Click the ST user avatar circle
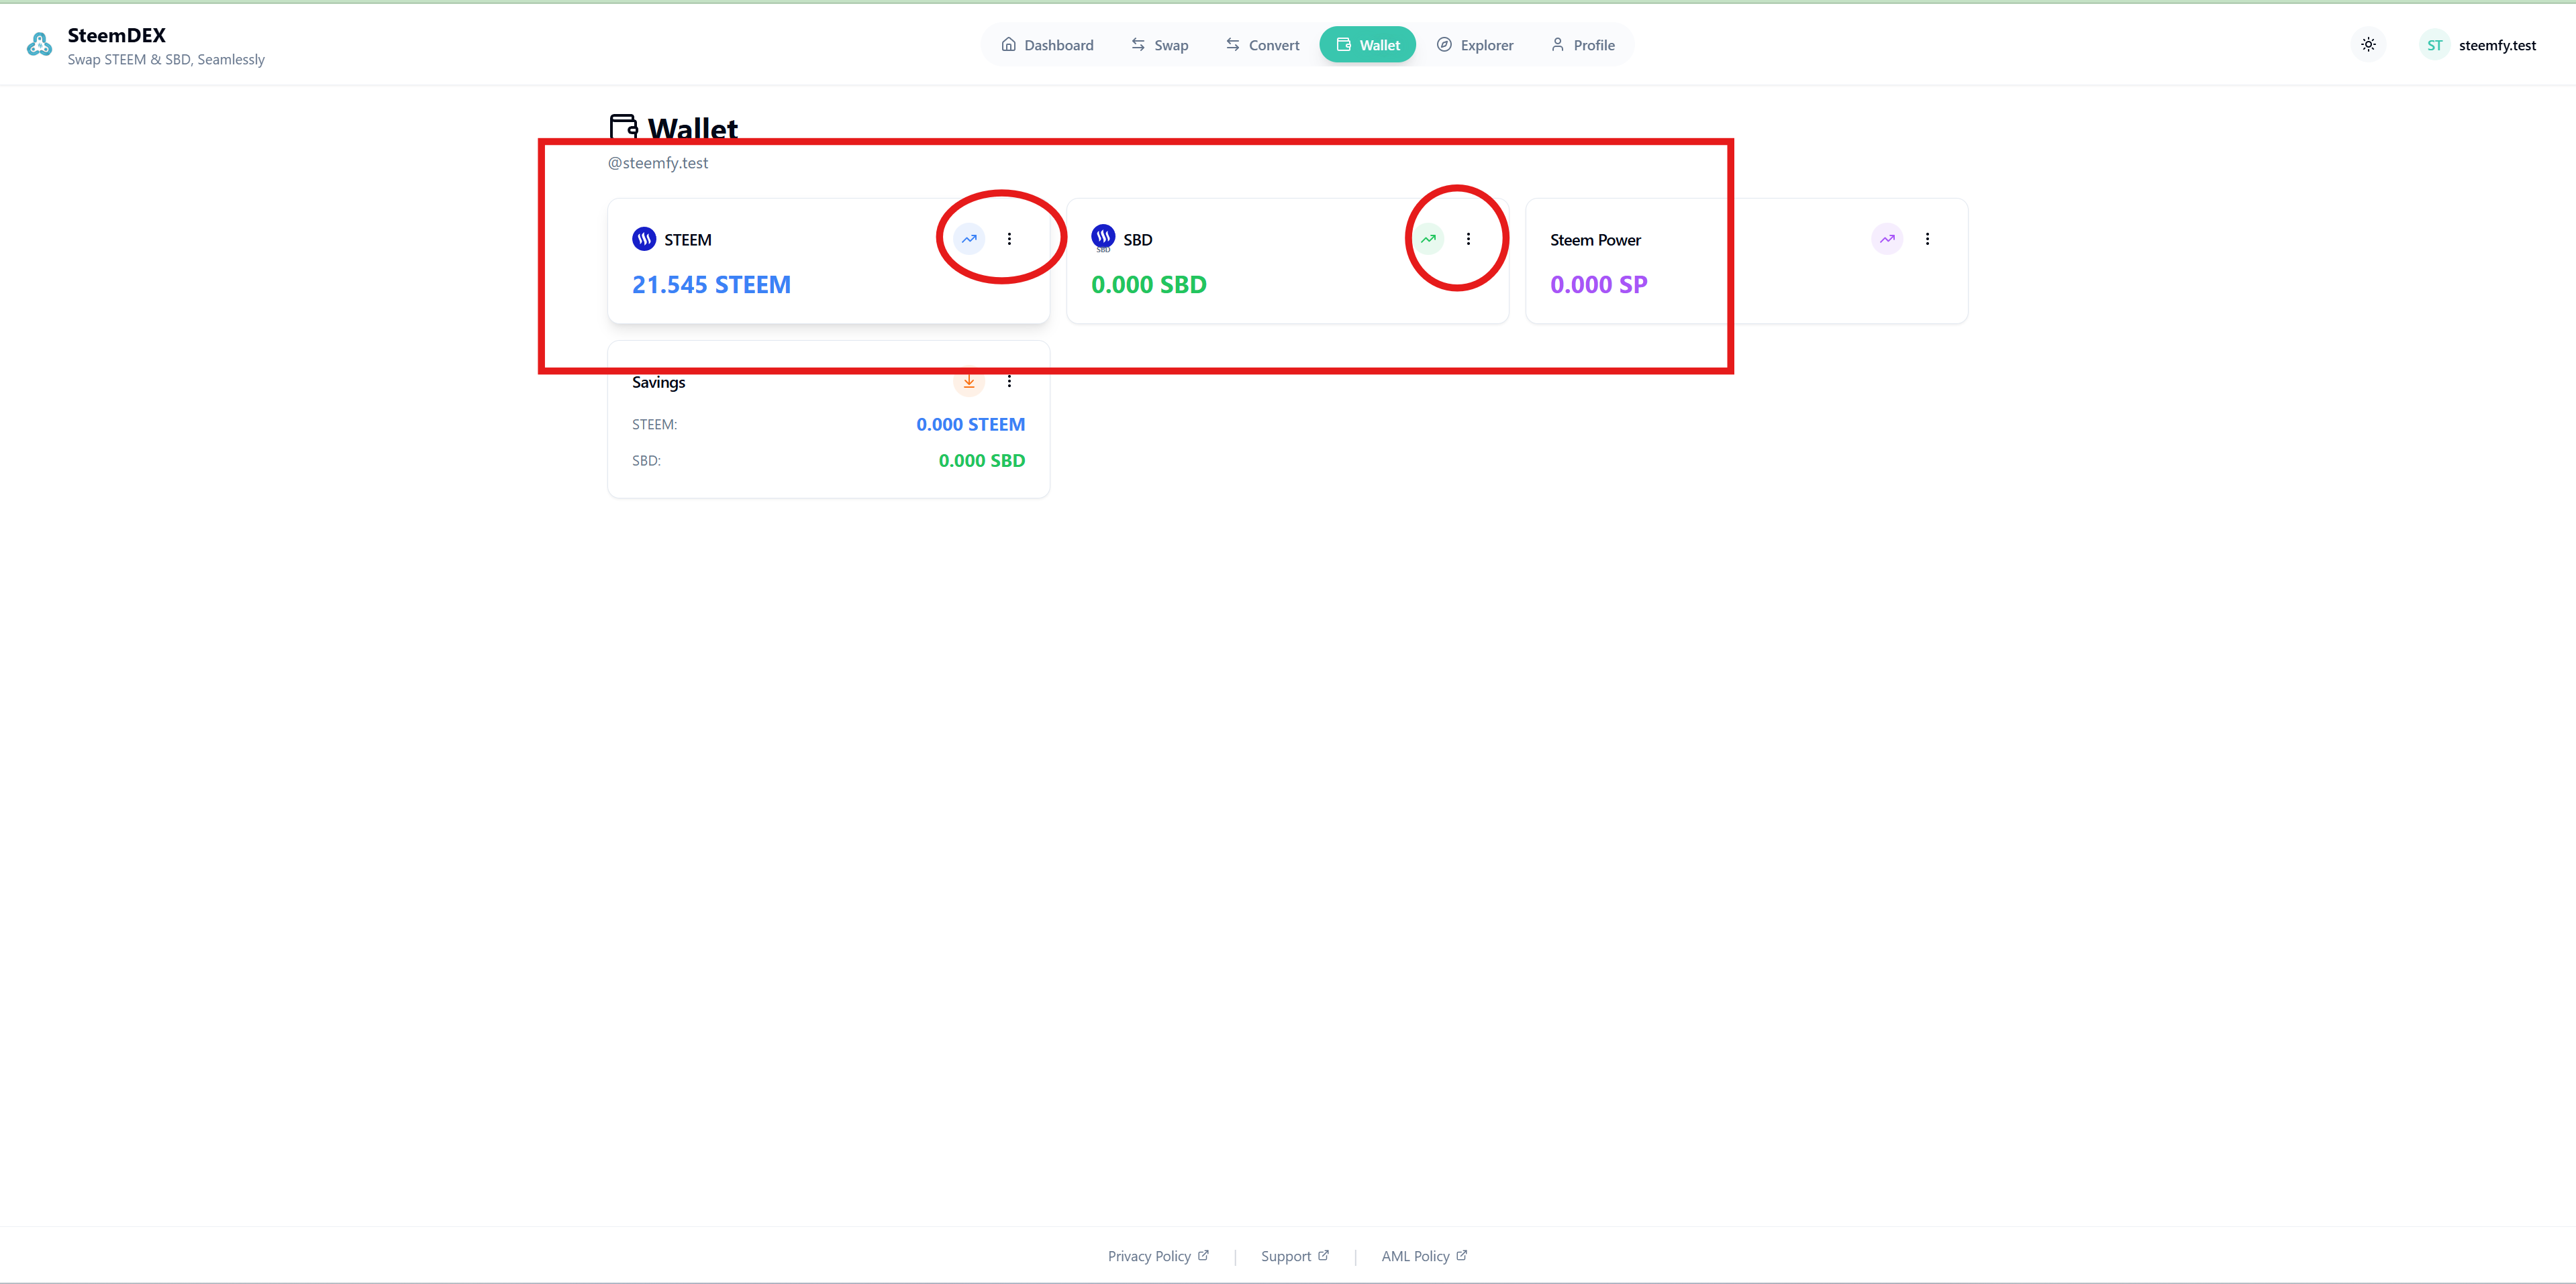This screenshot has width=2576, height=1284. (2434, 45)
